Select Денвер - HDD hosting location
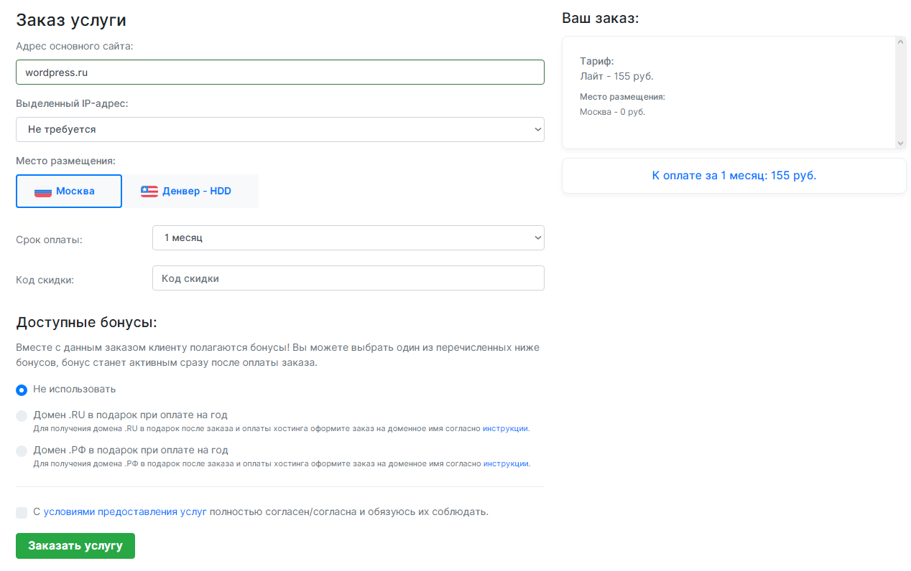 point(190,192)
